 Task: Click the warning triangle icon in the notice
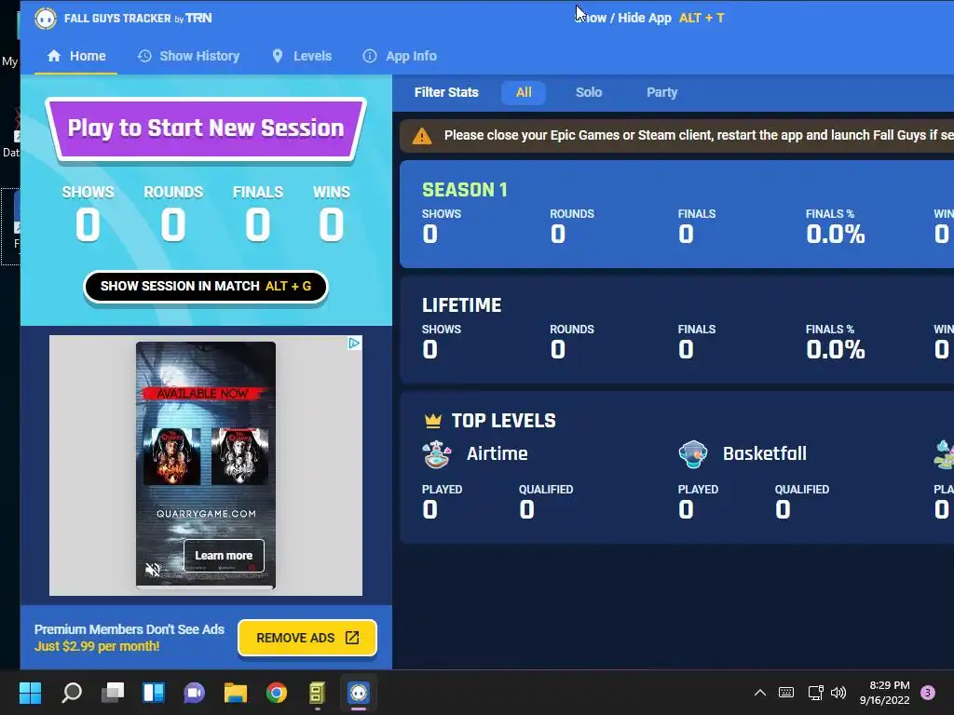point(422,136)
